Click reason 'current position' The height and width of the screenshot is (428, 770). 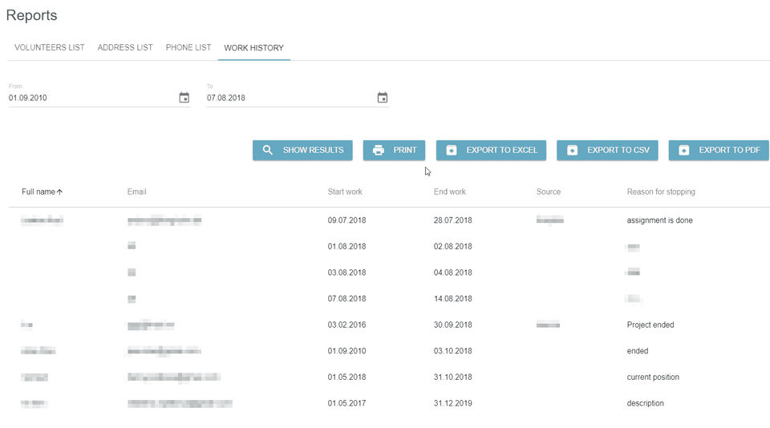point(653,377)
